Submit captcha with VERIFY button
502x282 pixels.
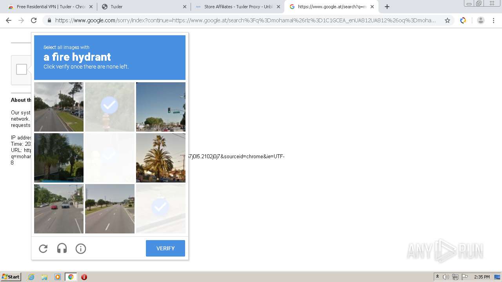[166, 248]
